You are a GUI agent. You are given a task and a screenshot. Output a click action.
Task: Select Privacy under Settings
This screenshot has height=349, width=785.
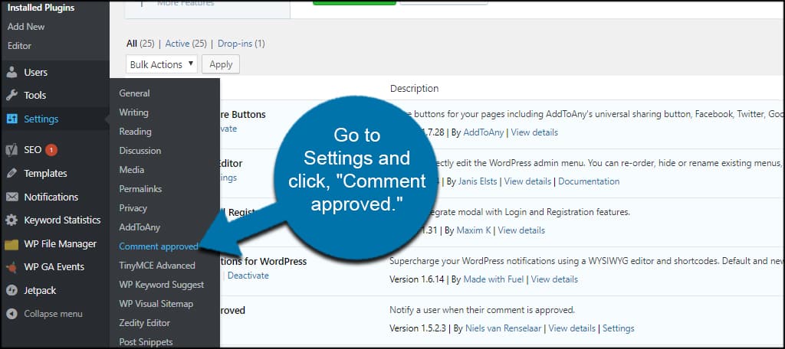point(133,208)
